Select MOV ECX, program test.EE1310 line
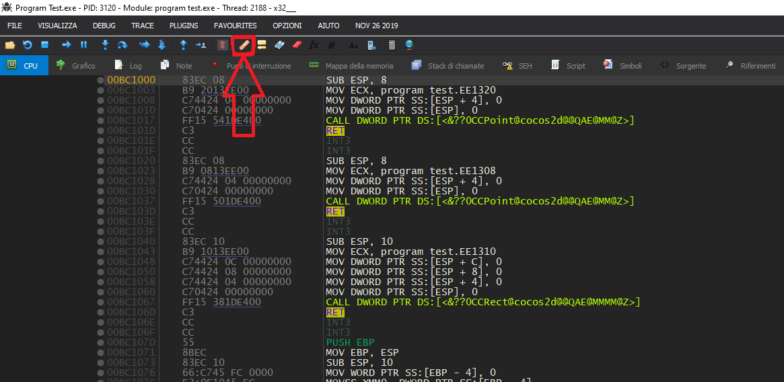This screenshot has width=784, height=382. [411, 252]
